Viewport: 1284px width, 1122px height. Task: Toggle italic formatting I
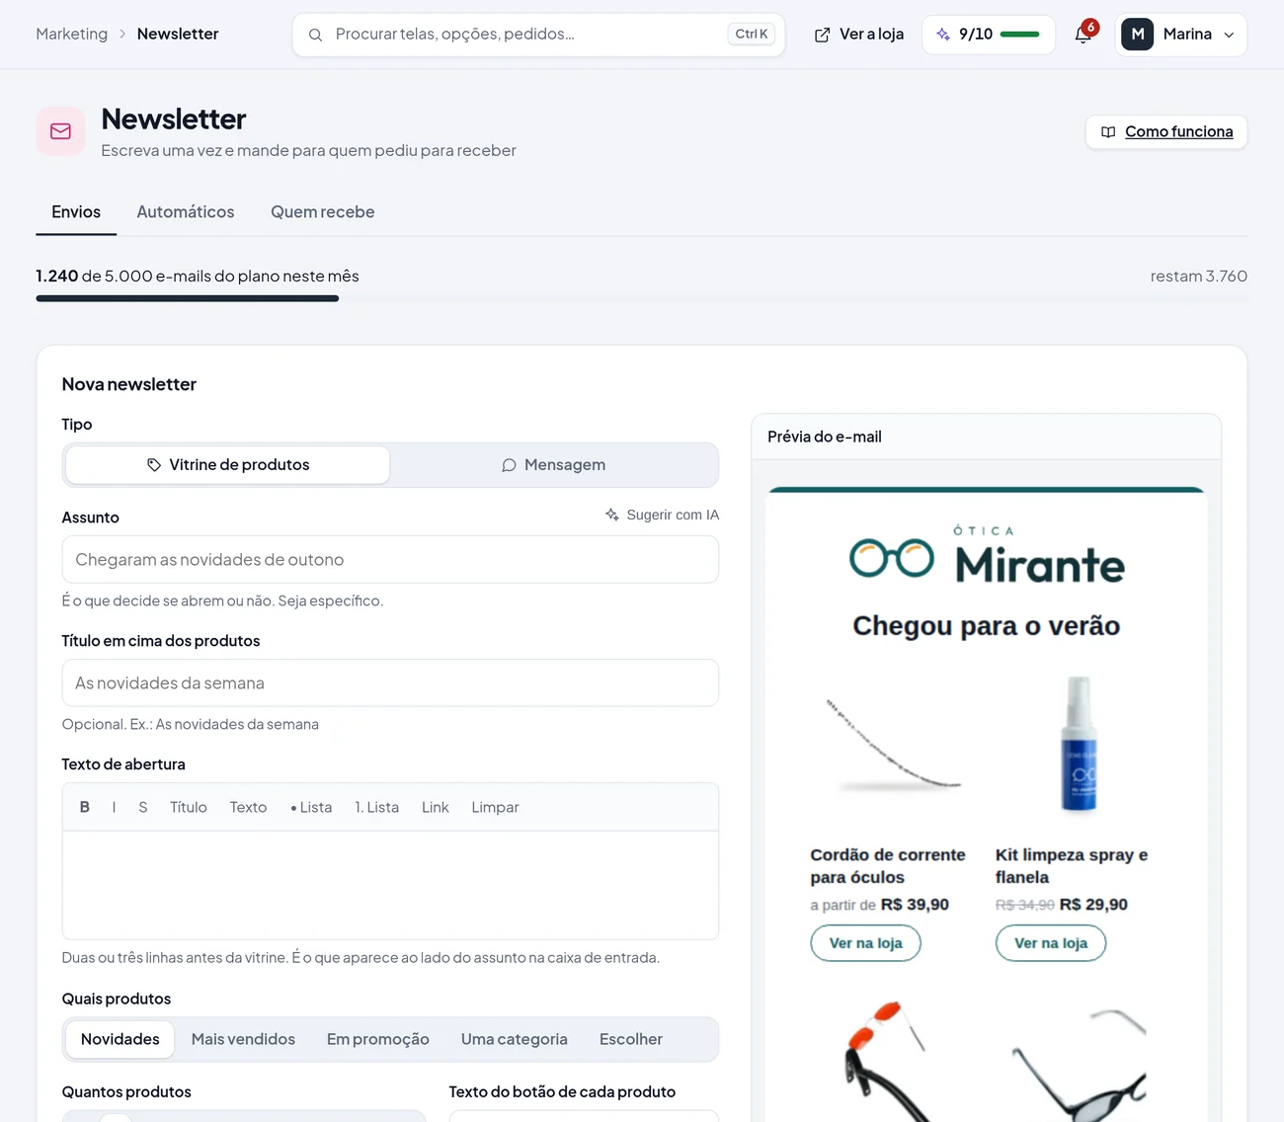point(115,807)
